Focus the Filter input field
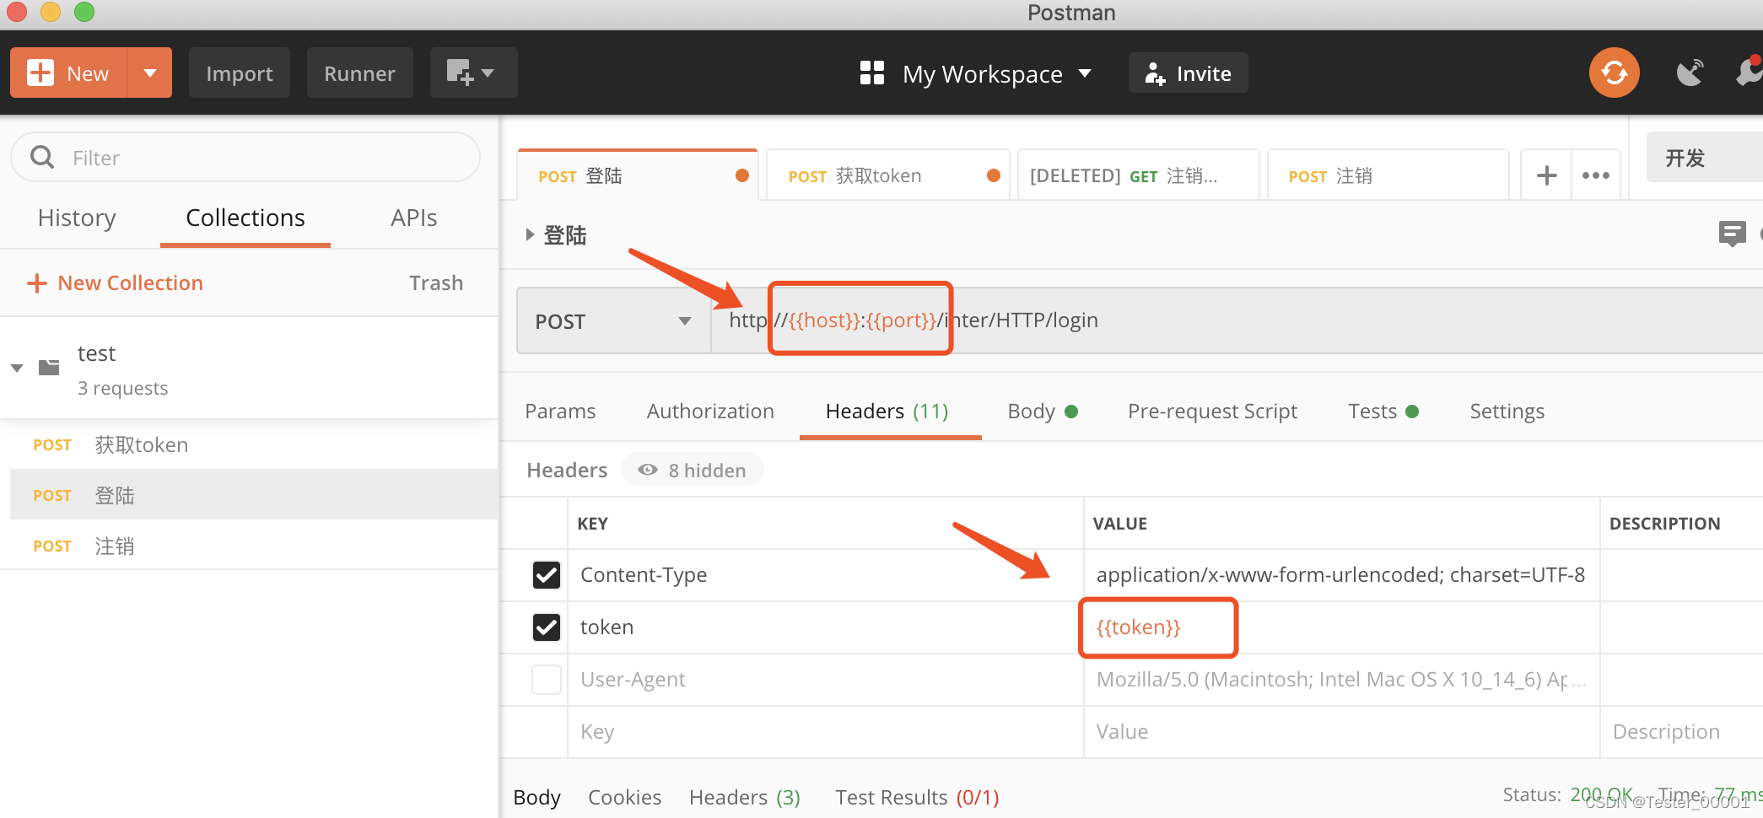This screenshot has width=1763, height=818. click(x=245, y=157)
